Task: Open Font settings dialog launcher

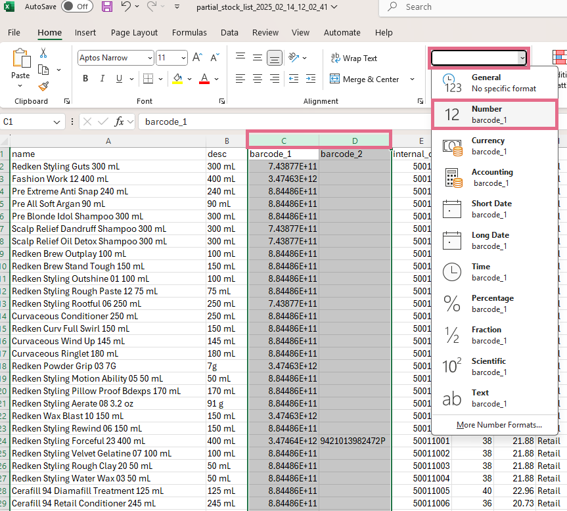Action: 222,101
